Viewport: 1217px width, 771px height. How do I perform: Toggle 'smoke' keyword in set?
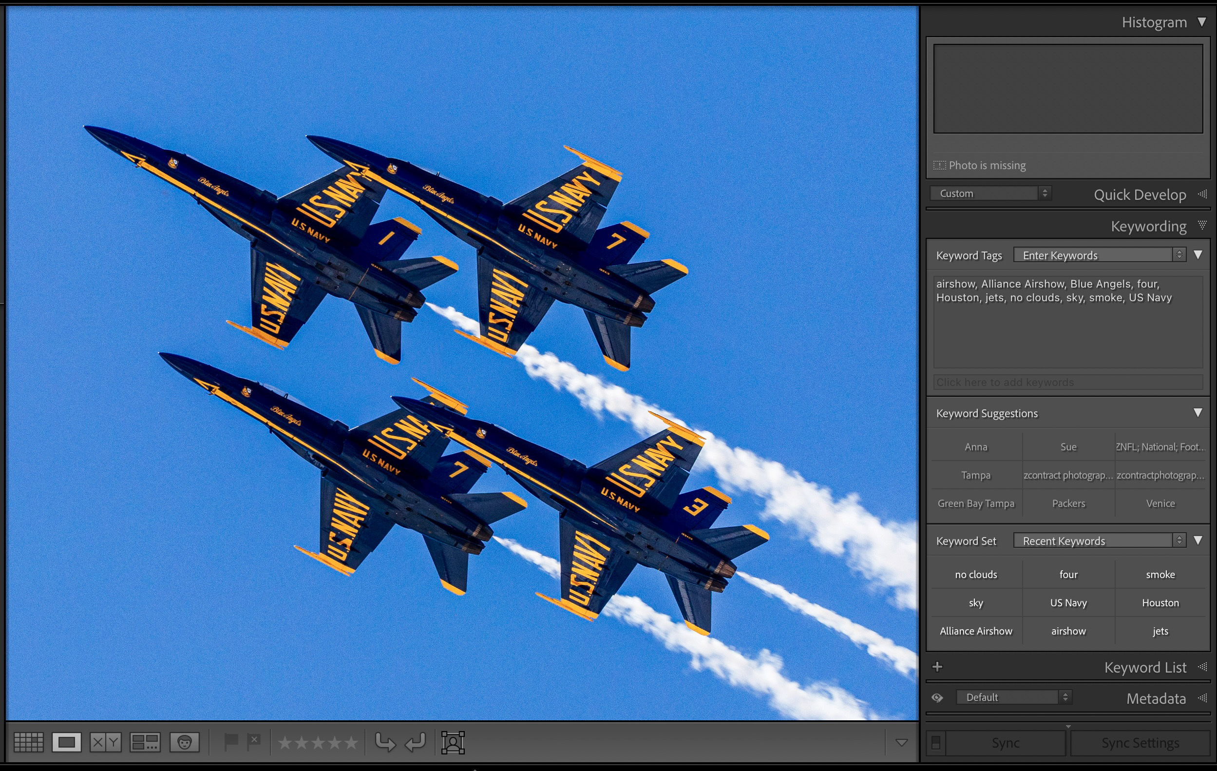tap(1160, 574)
